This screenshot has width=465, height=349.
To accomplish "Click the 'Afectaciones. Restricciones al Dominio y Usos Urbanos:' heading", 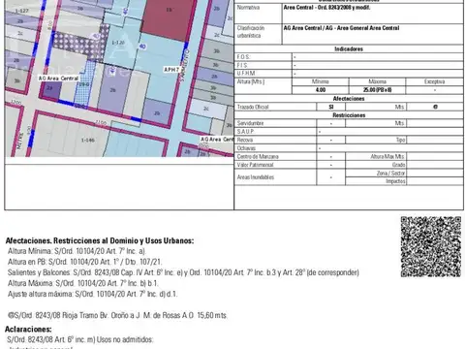I will click(x=100, y=240).
